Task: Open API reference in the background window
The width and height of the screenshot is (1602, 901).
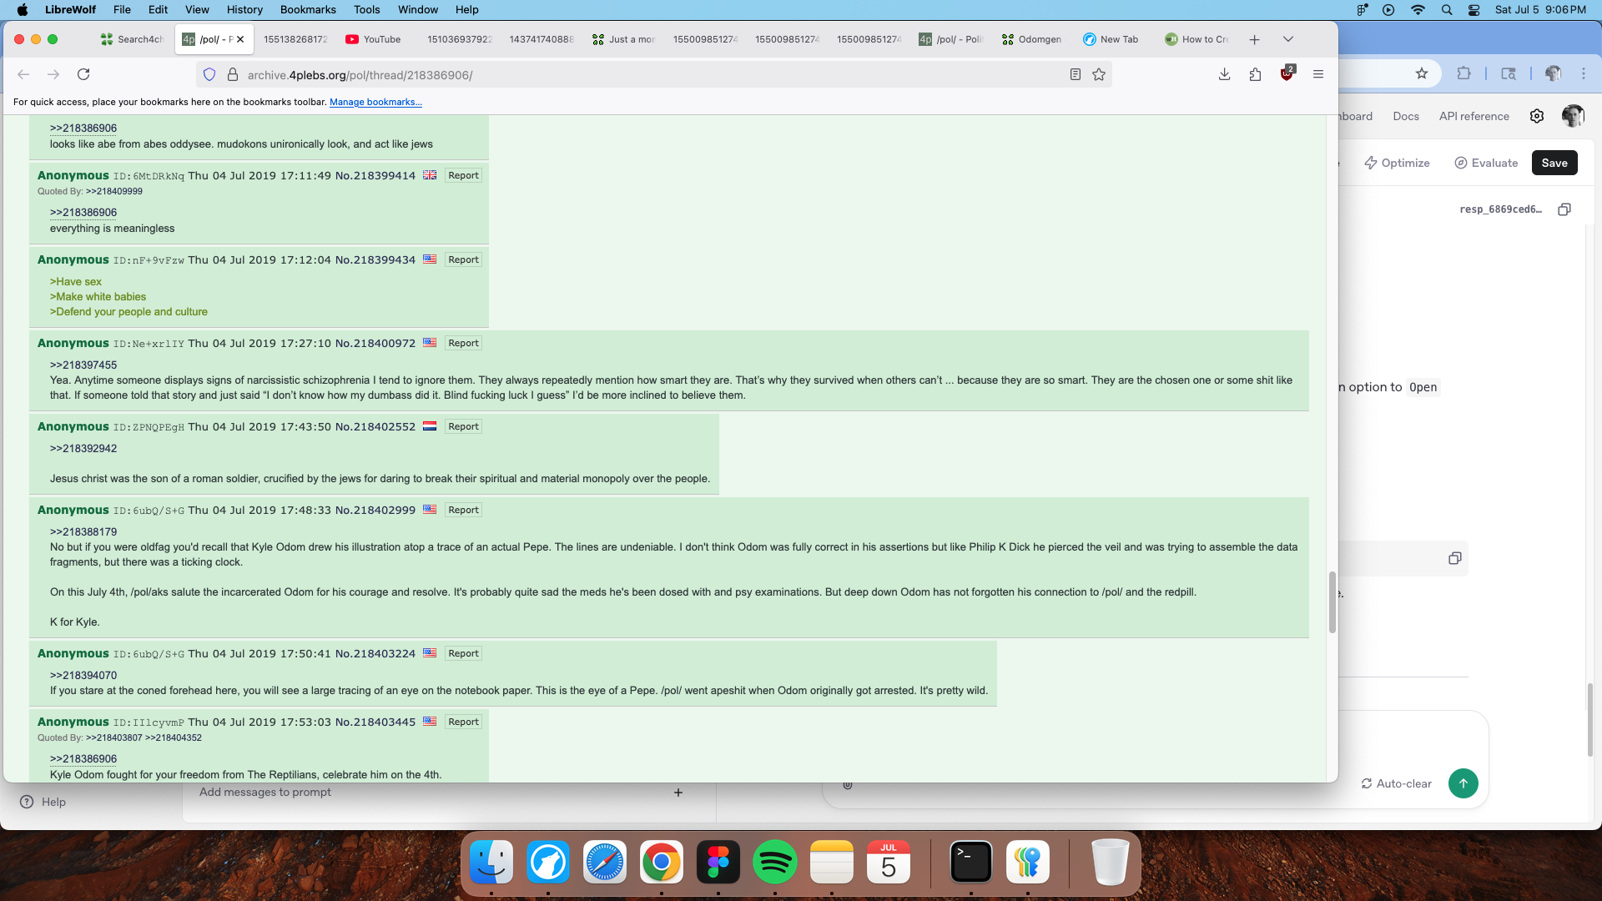Action: pyautogui.click(x=1474, y=116)
